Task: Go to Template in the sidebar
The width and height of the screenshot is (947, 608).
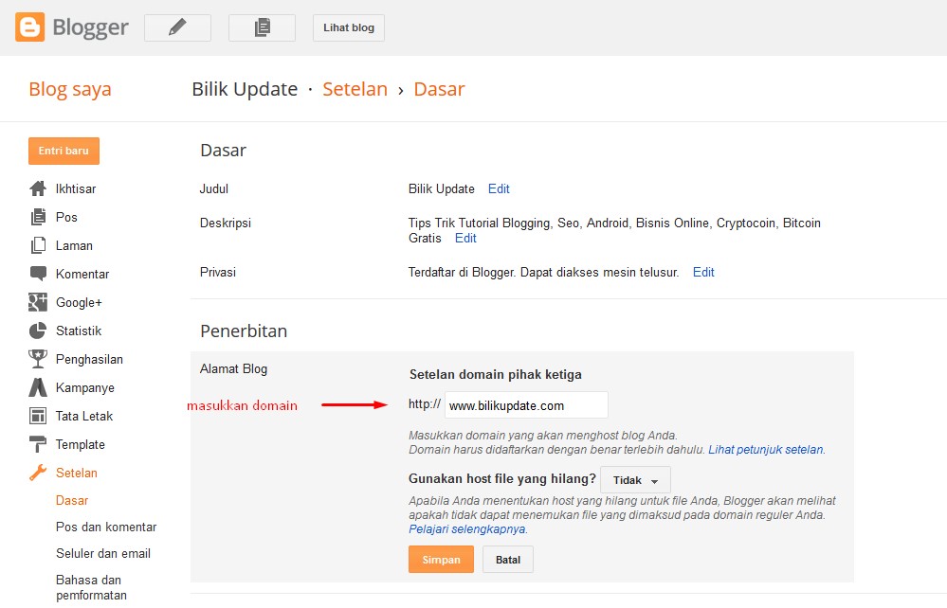Action: click(80, 444)
